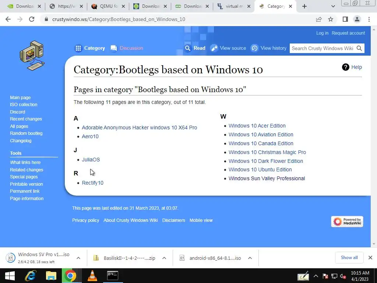Expand options for BasiliskII zip download
Screen dimensions: 377x283
164,258
